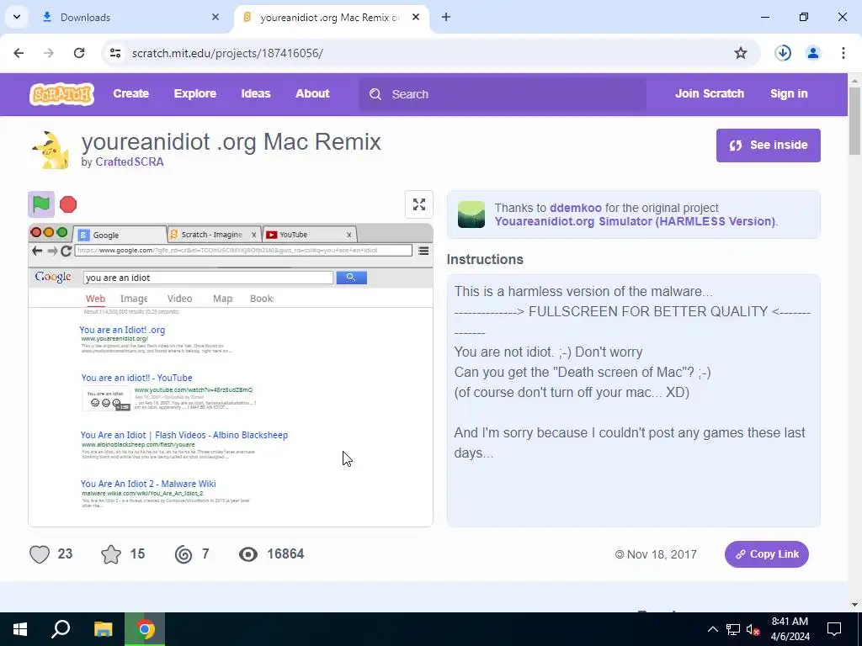Click the remix spiral icon

click(184, 554)
